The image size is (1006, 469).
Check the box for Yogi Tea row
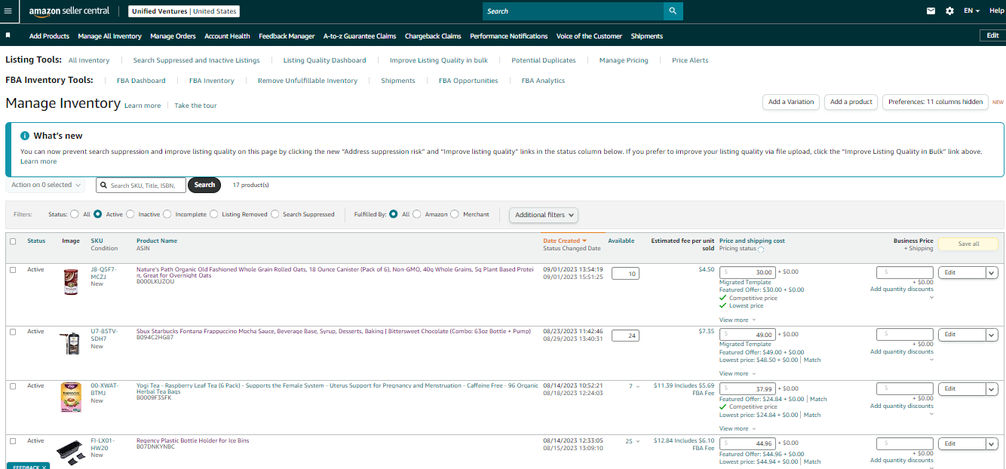[x=13, y=385]
